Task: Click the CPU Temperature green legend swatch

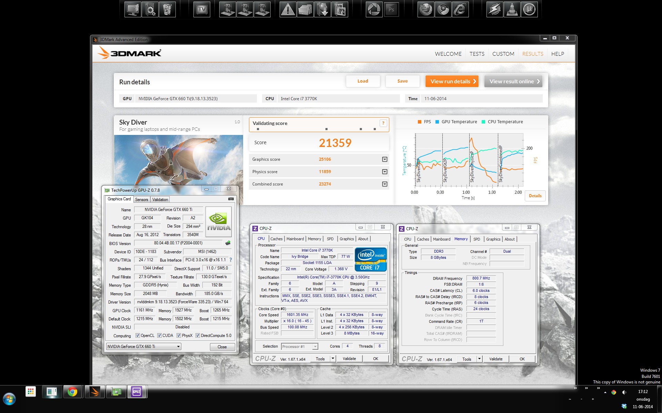Action: tap(483, 122)
